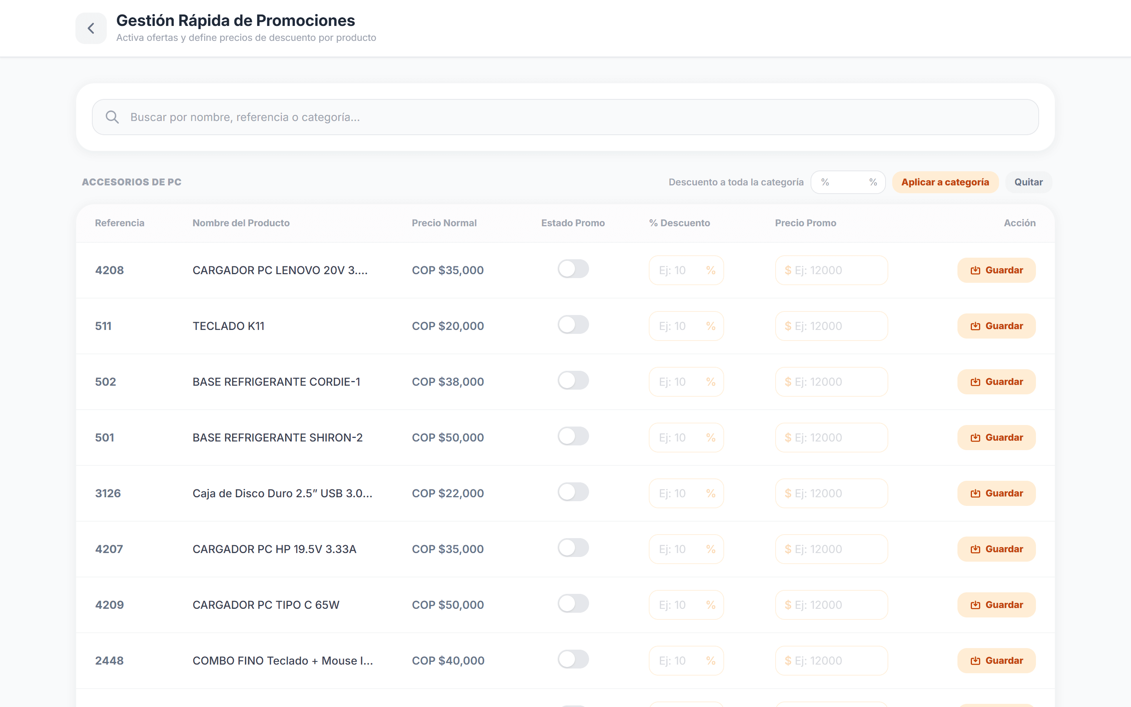Switch on promo for Caja de Disco Duro
The image size is (1131, 707).
(x=573, y=492)
